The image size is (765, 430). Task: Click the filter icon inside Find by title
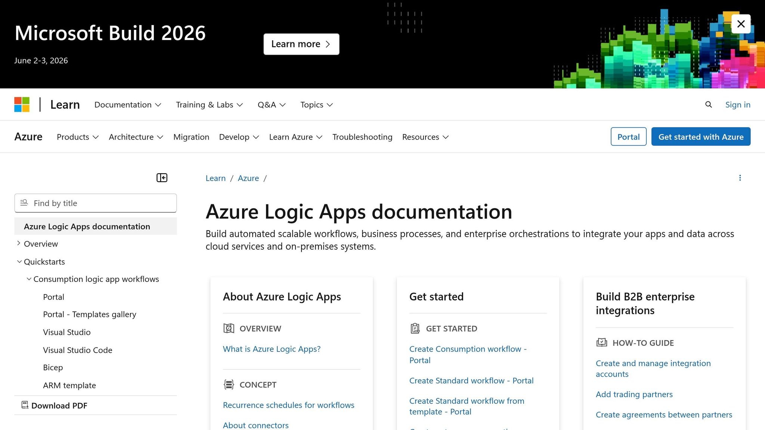tap(24, 203)
